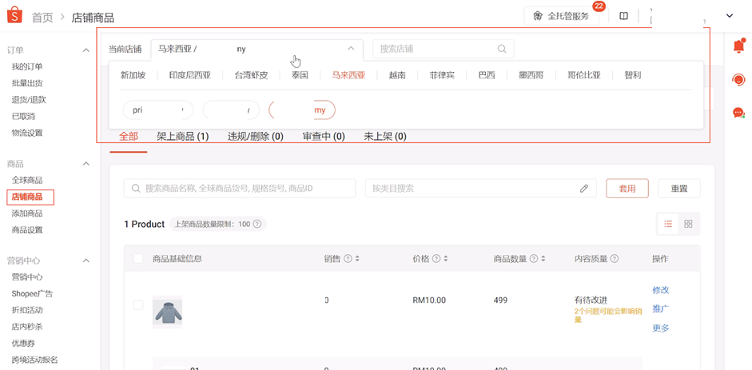The width and height of the screenshot is (752, 370).
Task: Open 折扣活动 in sidebar
Action: click(27, 310)
